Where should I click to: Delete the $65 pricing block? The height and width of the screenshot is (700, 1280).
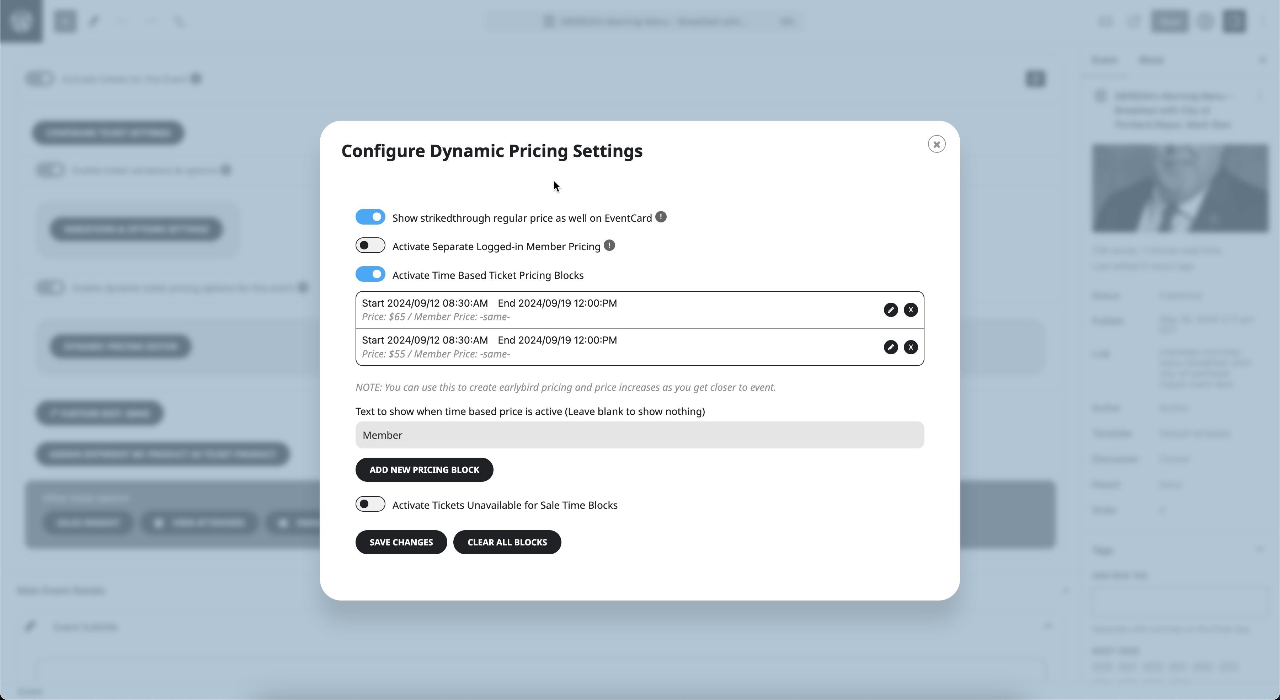point(910,310)
